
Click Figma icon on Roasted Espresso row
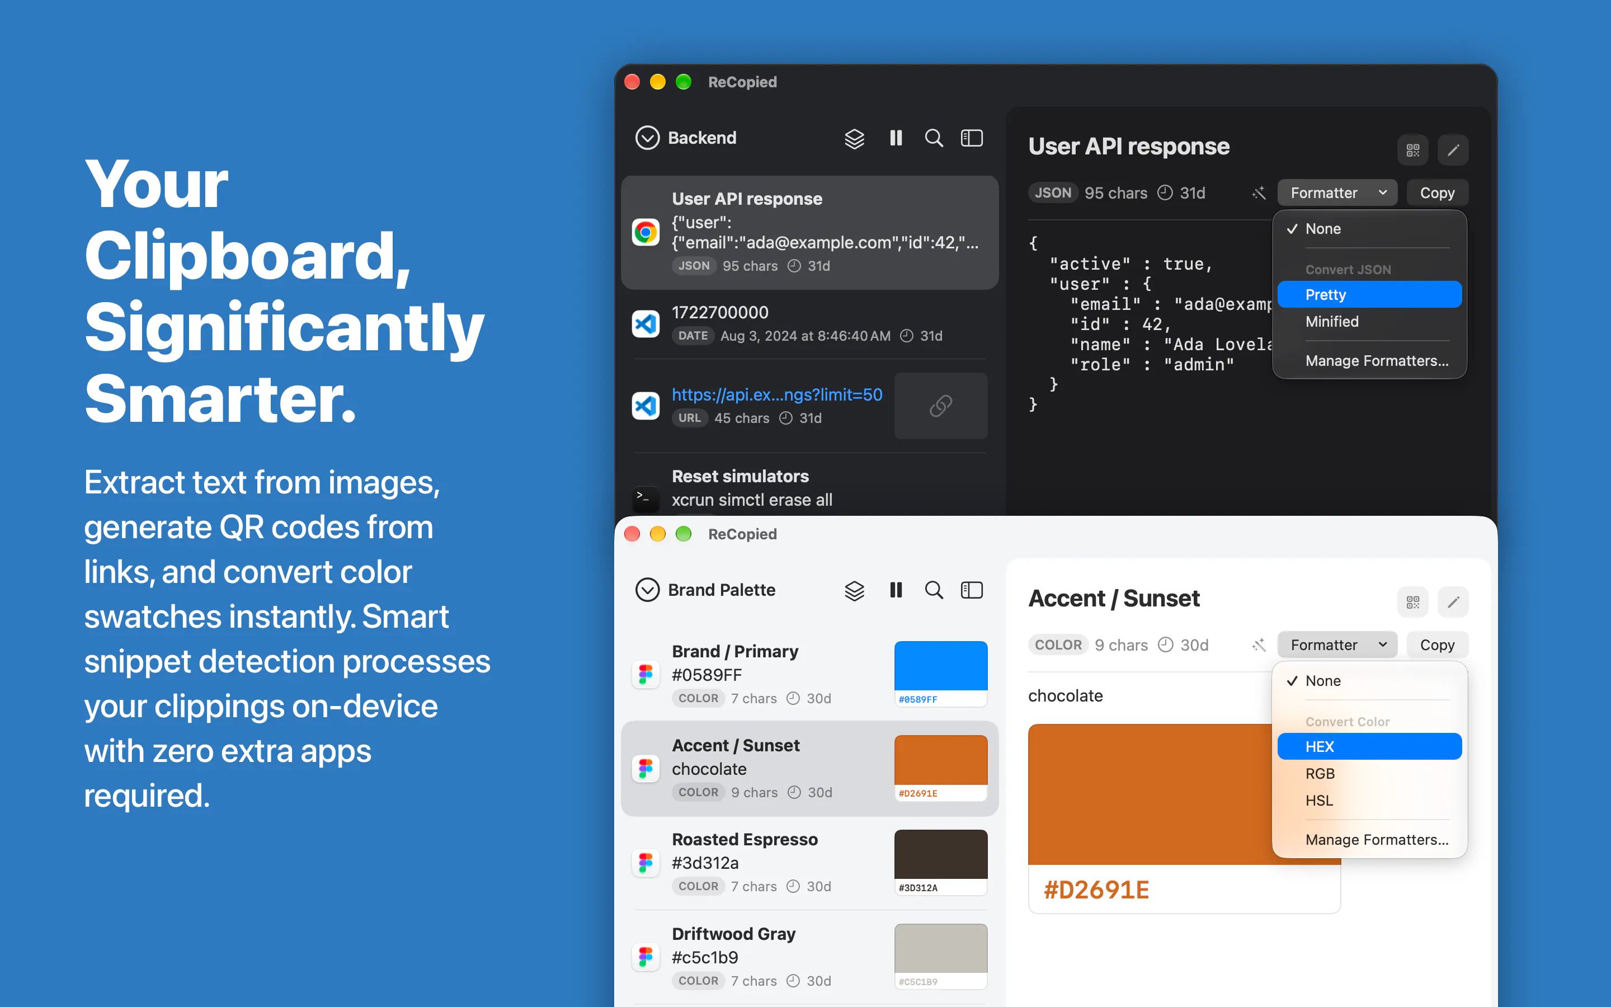(x=645, y=863)
